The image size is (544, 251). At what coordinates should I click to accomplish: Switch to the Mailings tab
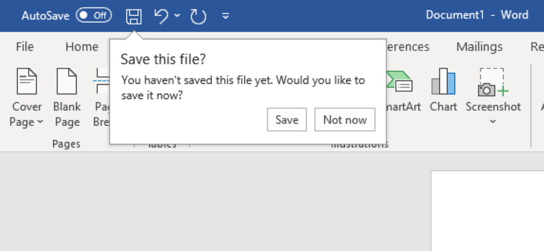(479, 47)
